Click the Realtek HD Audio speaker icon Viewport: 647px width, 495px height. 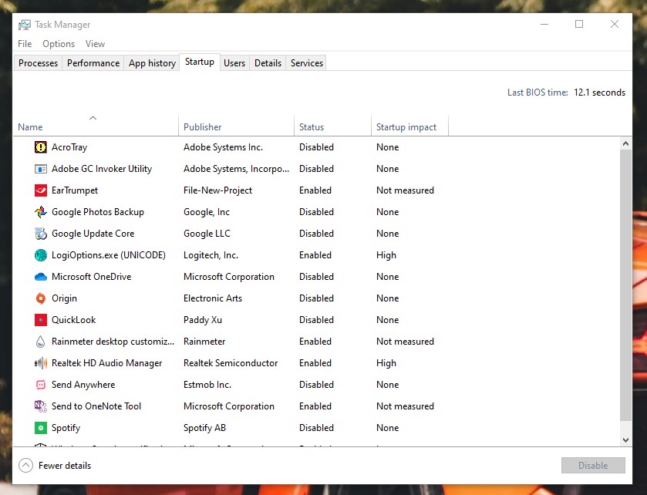[x=40, y=363]
